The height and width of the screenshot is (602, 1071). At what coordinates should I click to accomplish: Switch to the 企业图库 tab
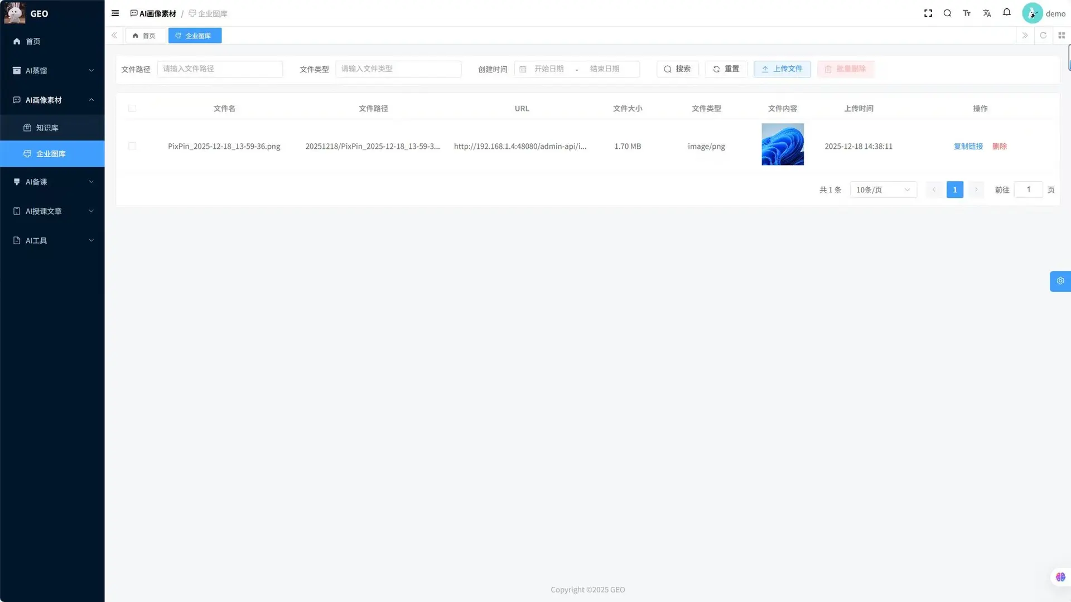pyautogui.click(x=195, y=36)
